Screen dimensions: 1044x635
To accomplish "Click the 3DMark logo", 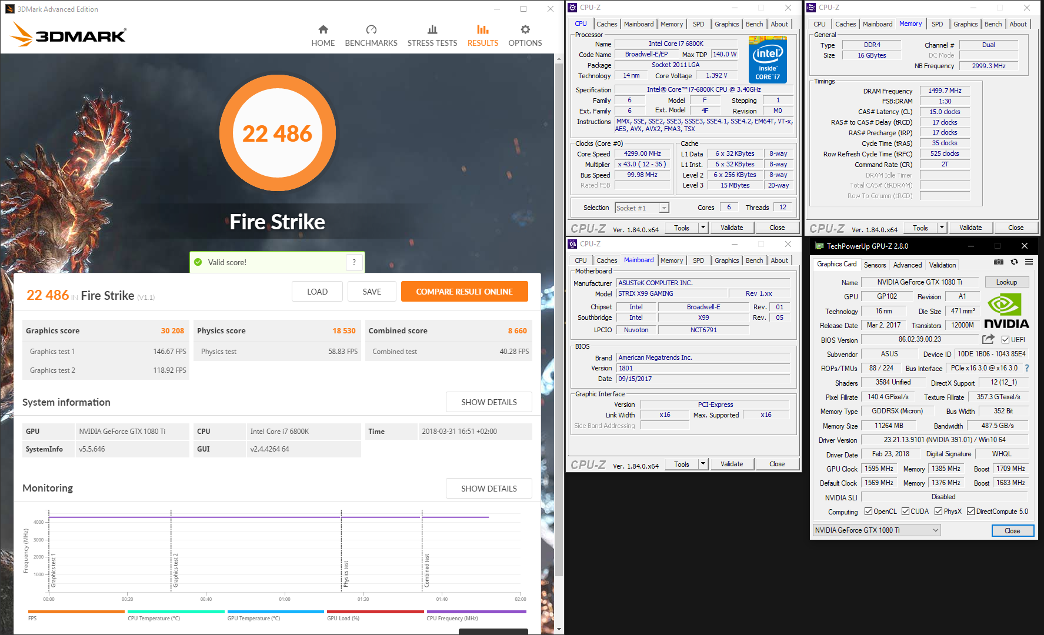I will click(x=68, y=35).
